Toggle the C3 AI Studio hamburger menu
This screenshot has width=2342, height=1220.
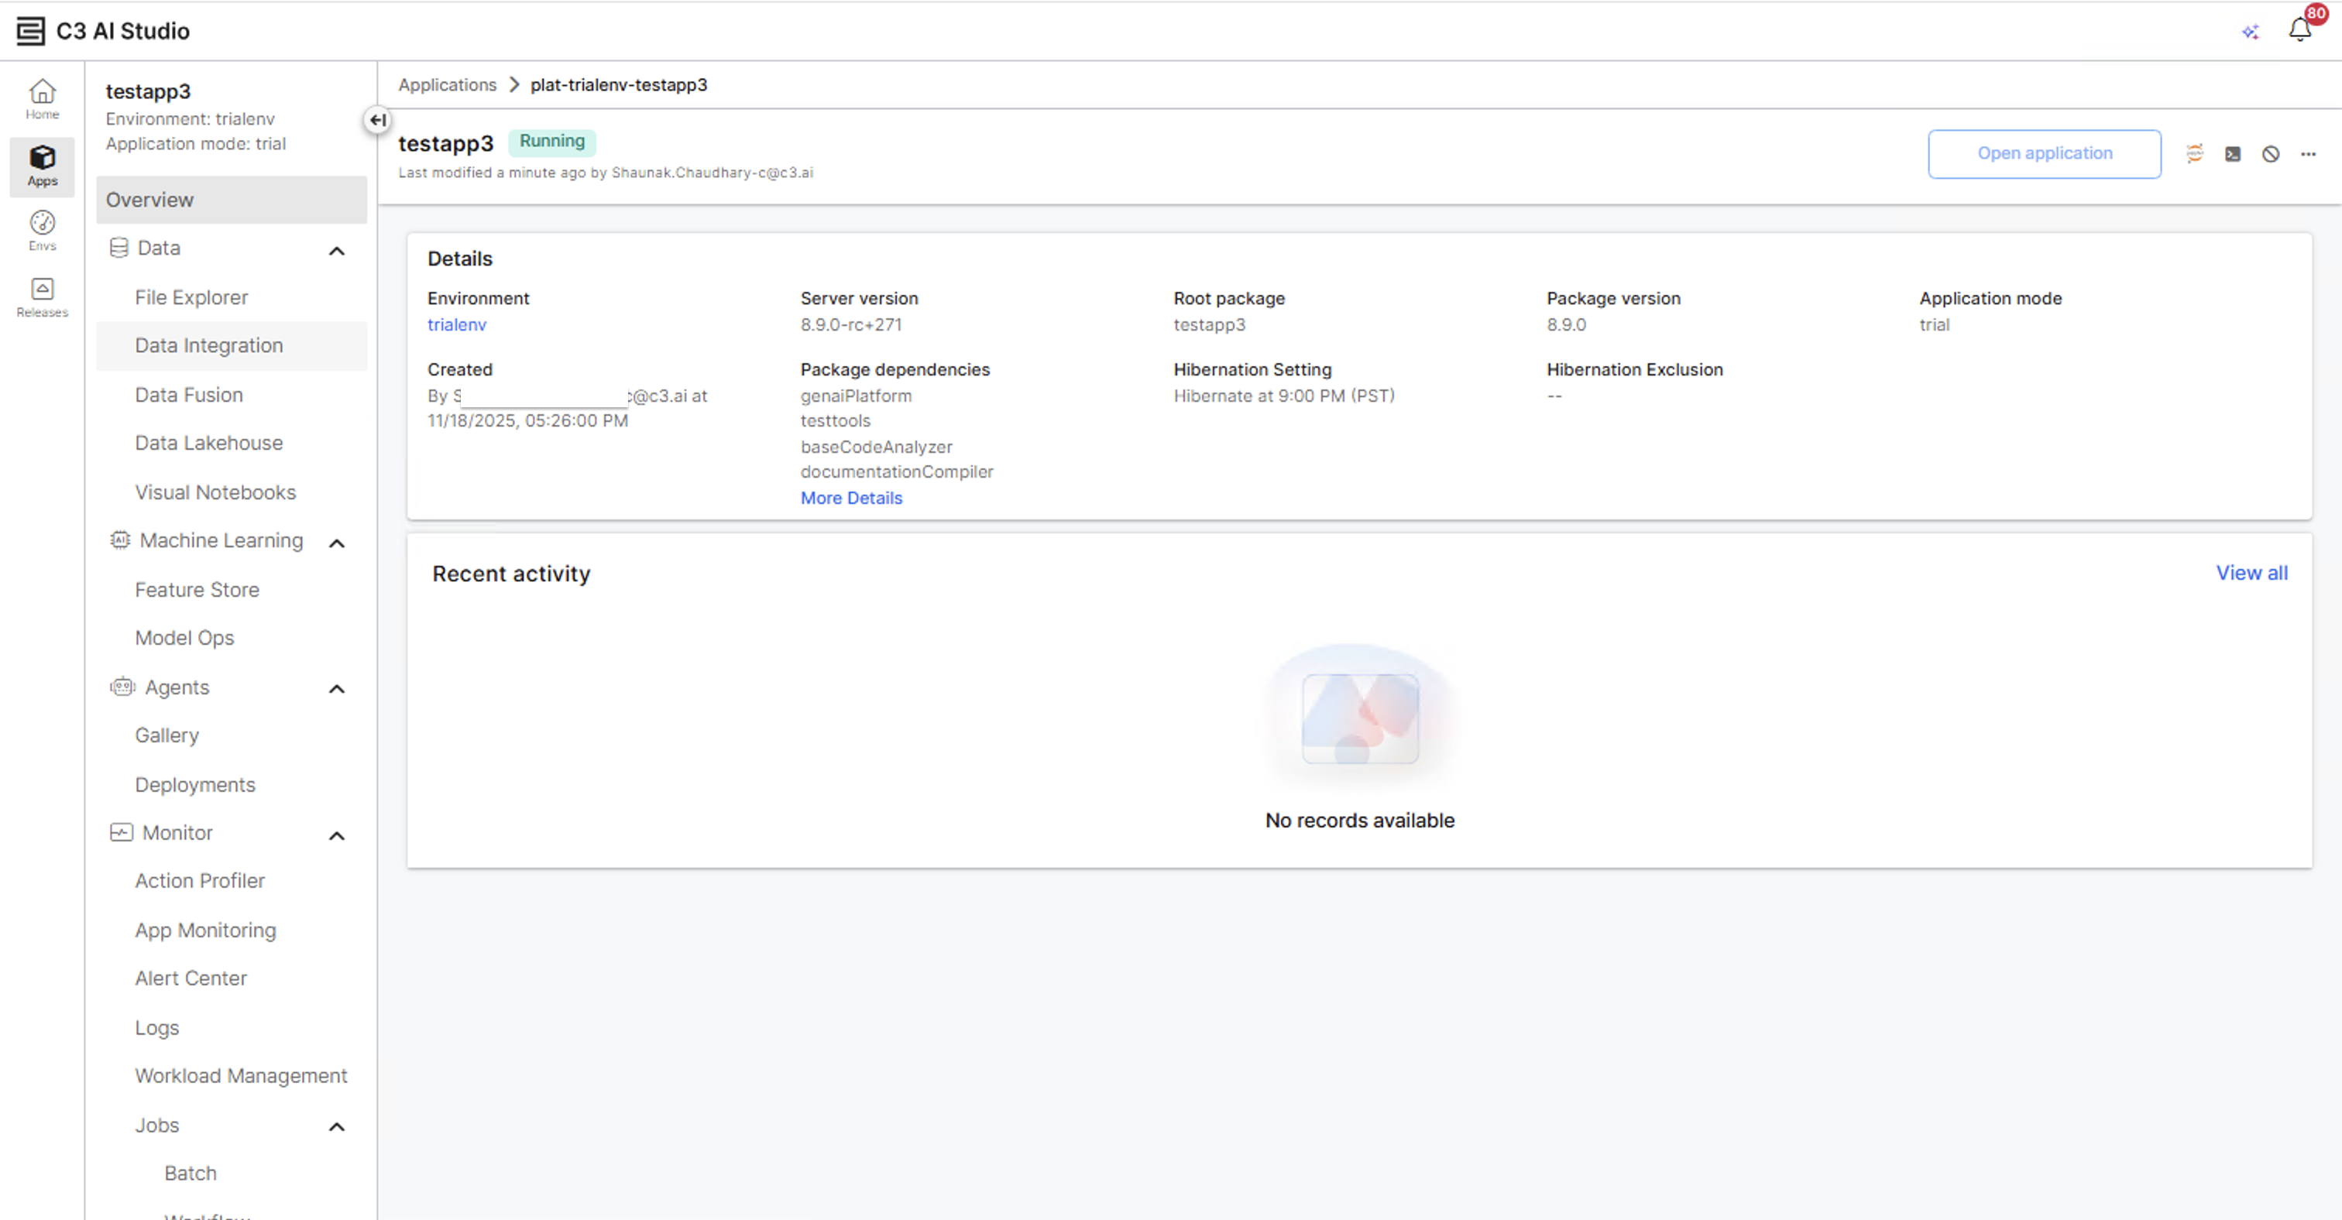pos(30,31)
